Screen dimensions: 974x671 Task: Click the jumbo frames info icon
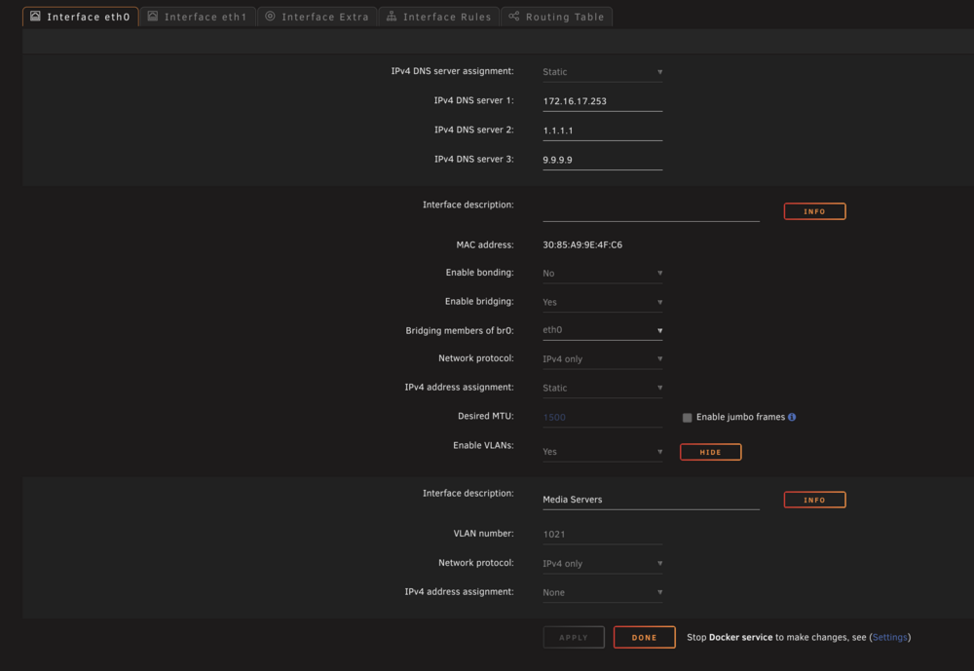792,417
